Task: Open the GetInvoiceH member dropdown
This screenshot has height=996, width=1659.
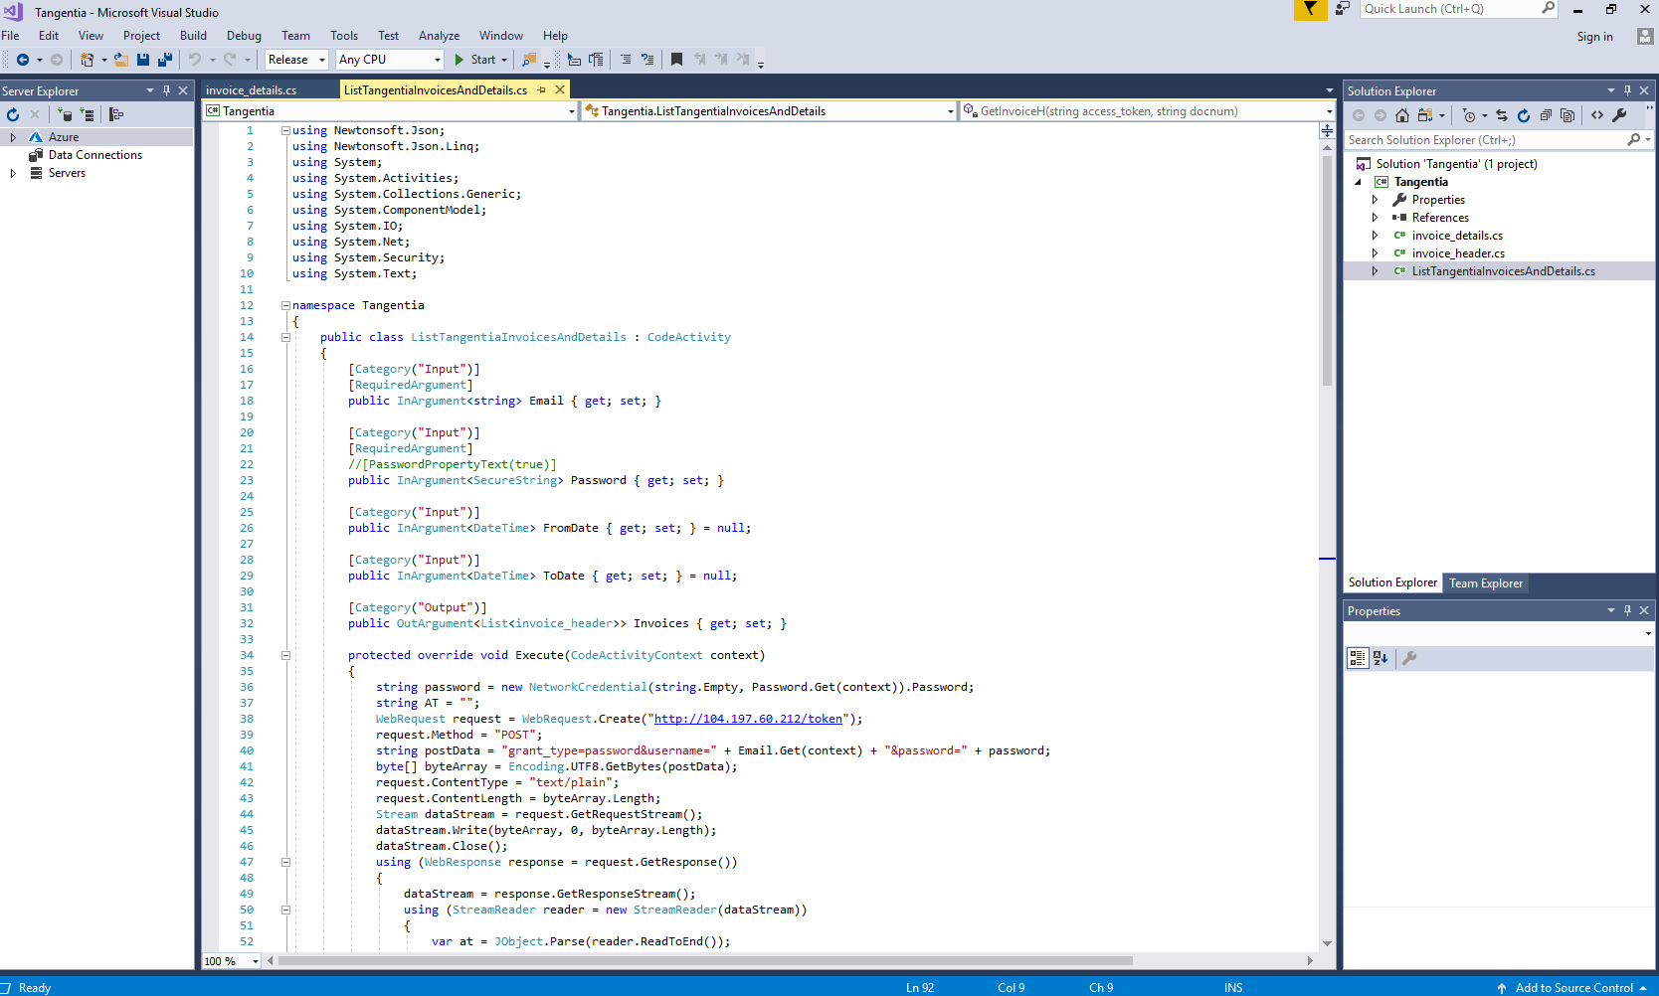Action: pyautogui.click(x=1148, y=111)
